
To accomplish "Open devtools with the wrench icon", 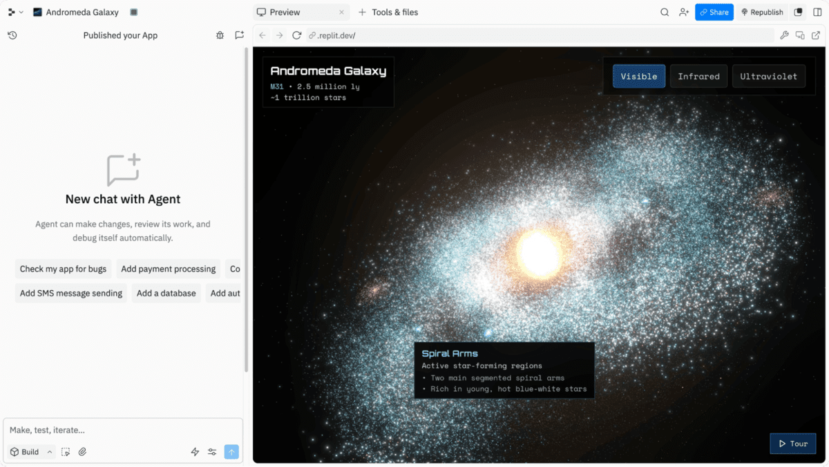I will 784,35.
